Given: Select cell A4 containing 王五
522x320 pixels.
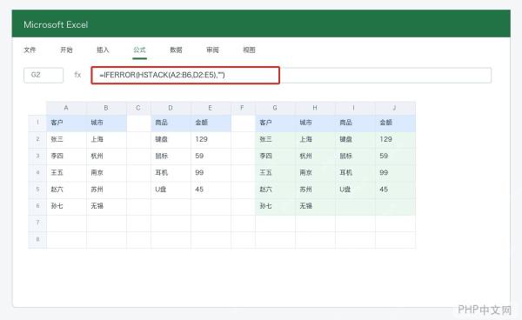Looking at the screenshot, I should point(66,173).
